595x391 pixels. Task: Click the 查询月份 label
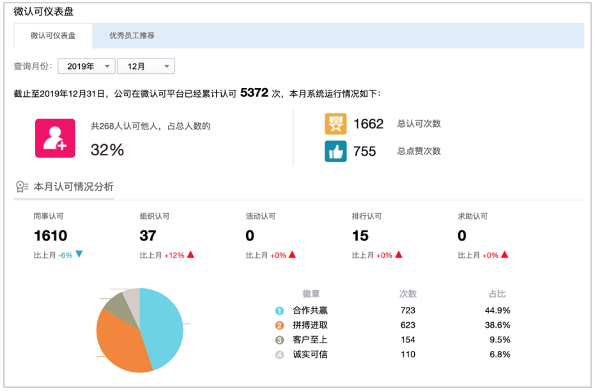33,66
